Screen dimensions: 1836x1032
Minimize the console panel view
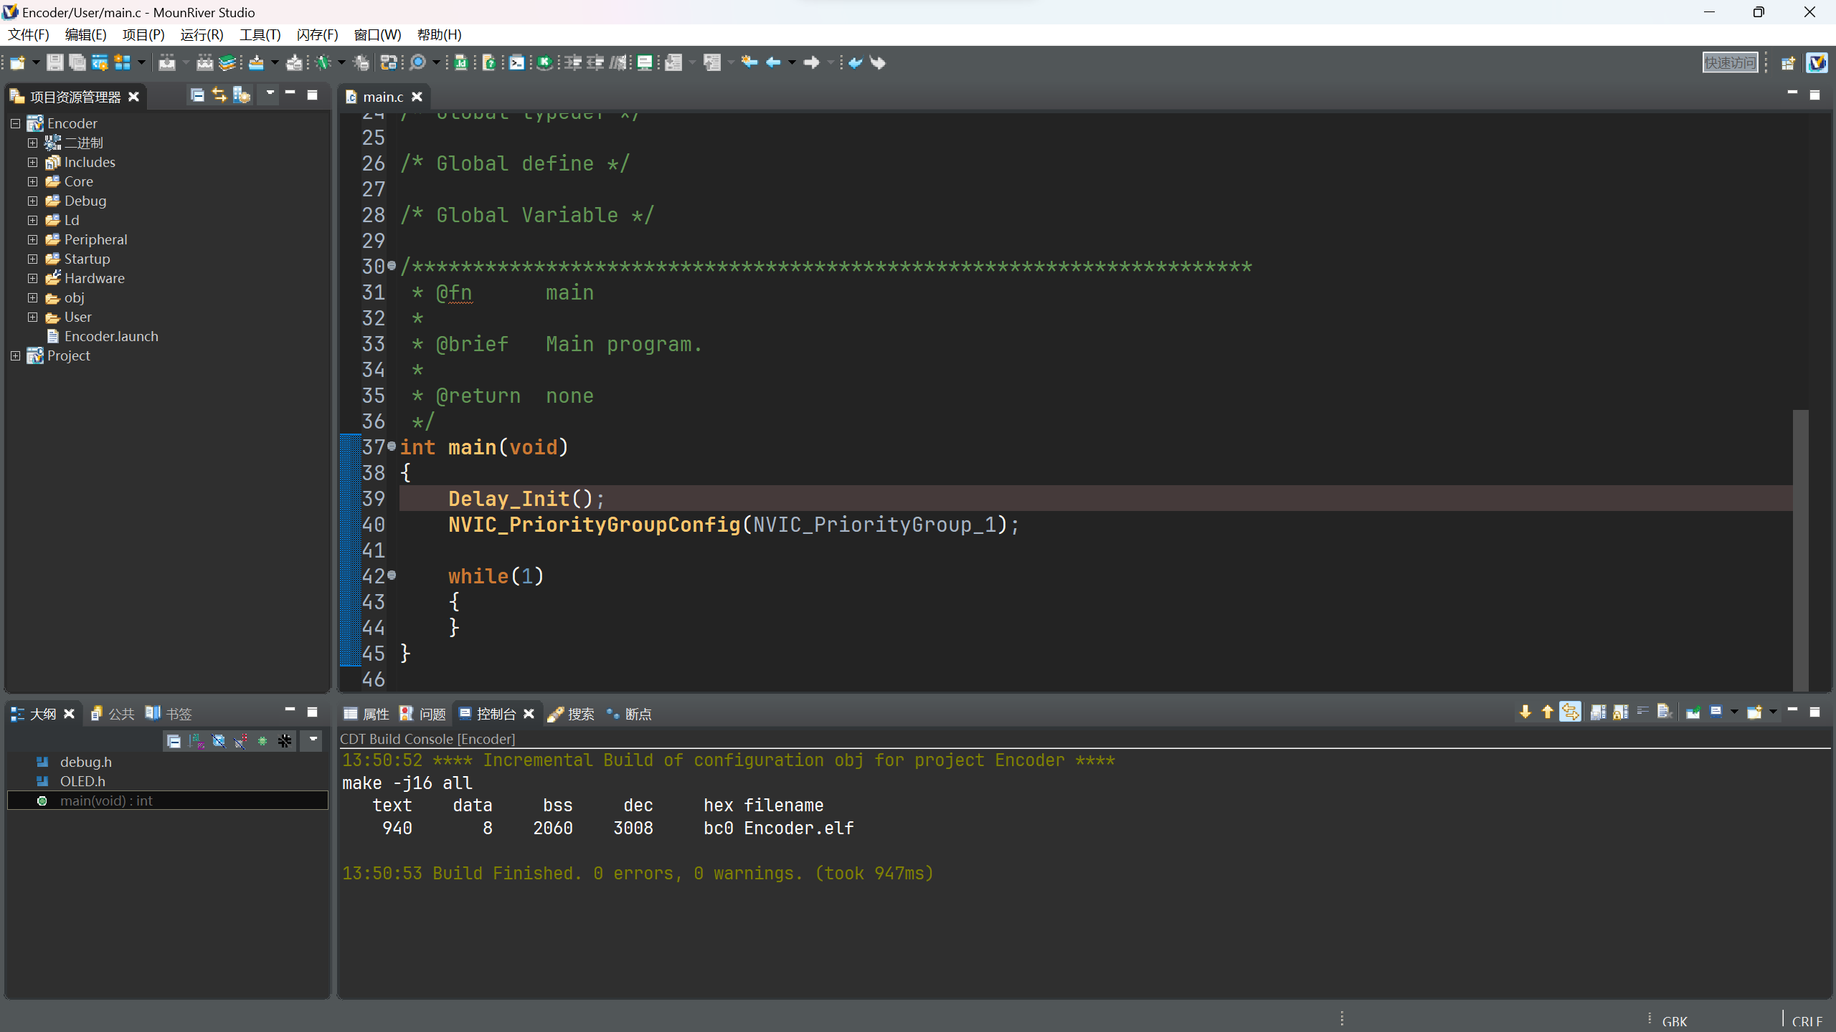point(1792,711)
